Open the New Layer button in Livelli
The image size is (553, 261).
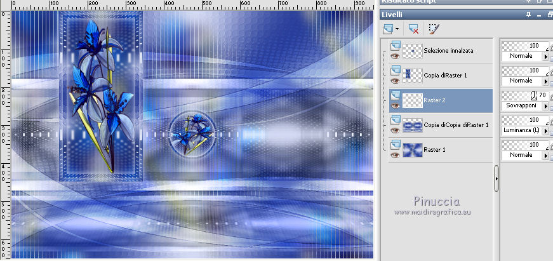387,29
